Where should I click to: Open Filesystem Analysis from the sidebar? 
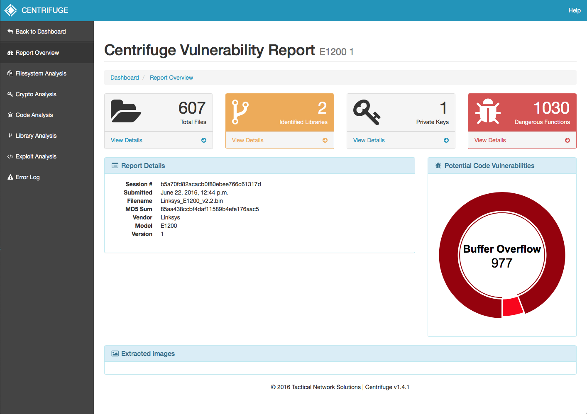41,73
